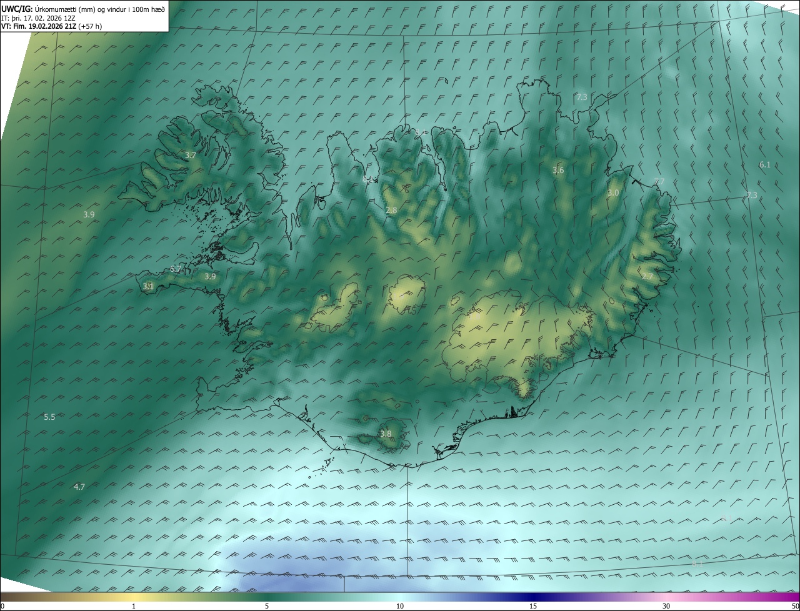Pick the dark navy colorbar segment above 15
800x611 pixels.
click(533, 597)
